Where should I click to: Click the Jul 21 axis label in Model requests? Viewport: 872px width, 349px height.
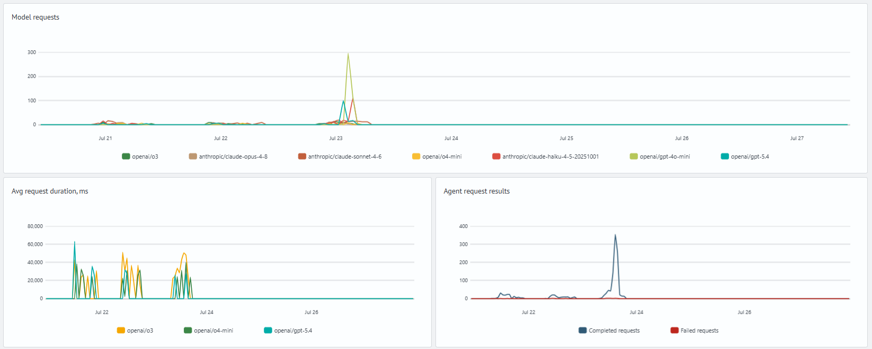105,139
